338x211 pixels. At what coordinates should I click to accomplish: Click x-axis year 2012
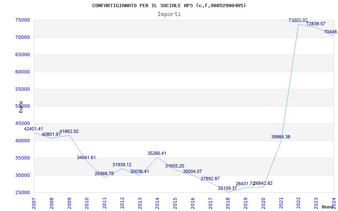point(122,203)
